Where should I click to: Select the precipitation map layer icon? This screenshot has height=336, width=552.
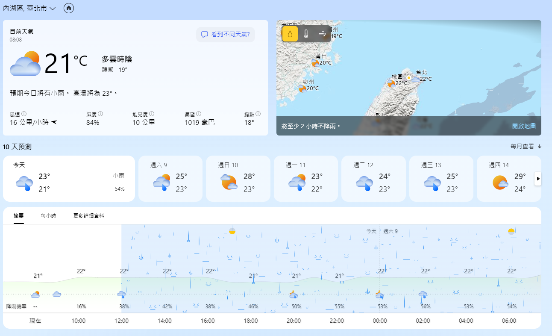(290, 34)
